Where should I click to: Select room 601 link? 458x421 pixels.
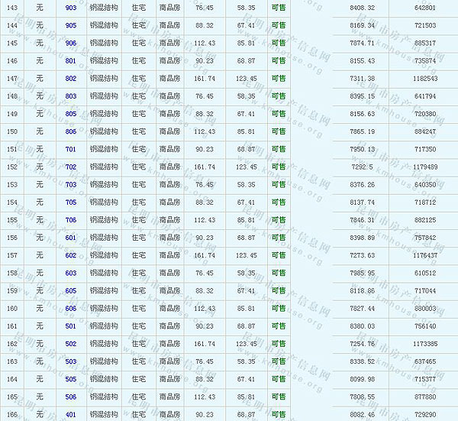[x=71, y=238]
